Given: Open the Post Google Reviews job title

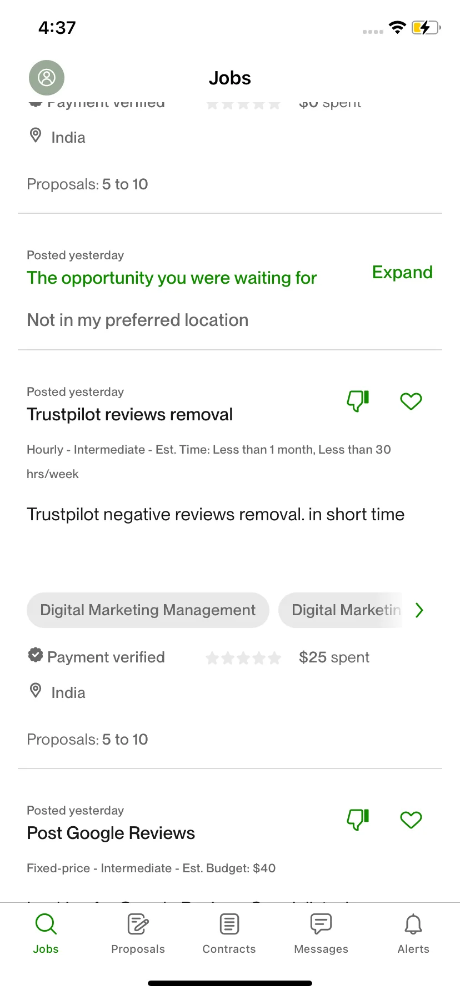Looking at the screenshot, I should point(111,833).
